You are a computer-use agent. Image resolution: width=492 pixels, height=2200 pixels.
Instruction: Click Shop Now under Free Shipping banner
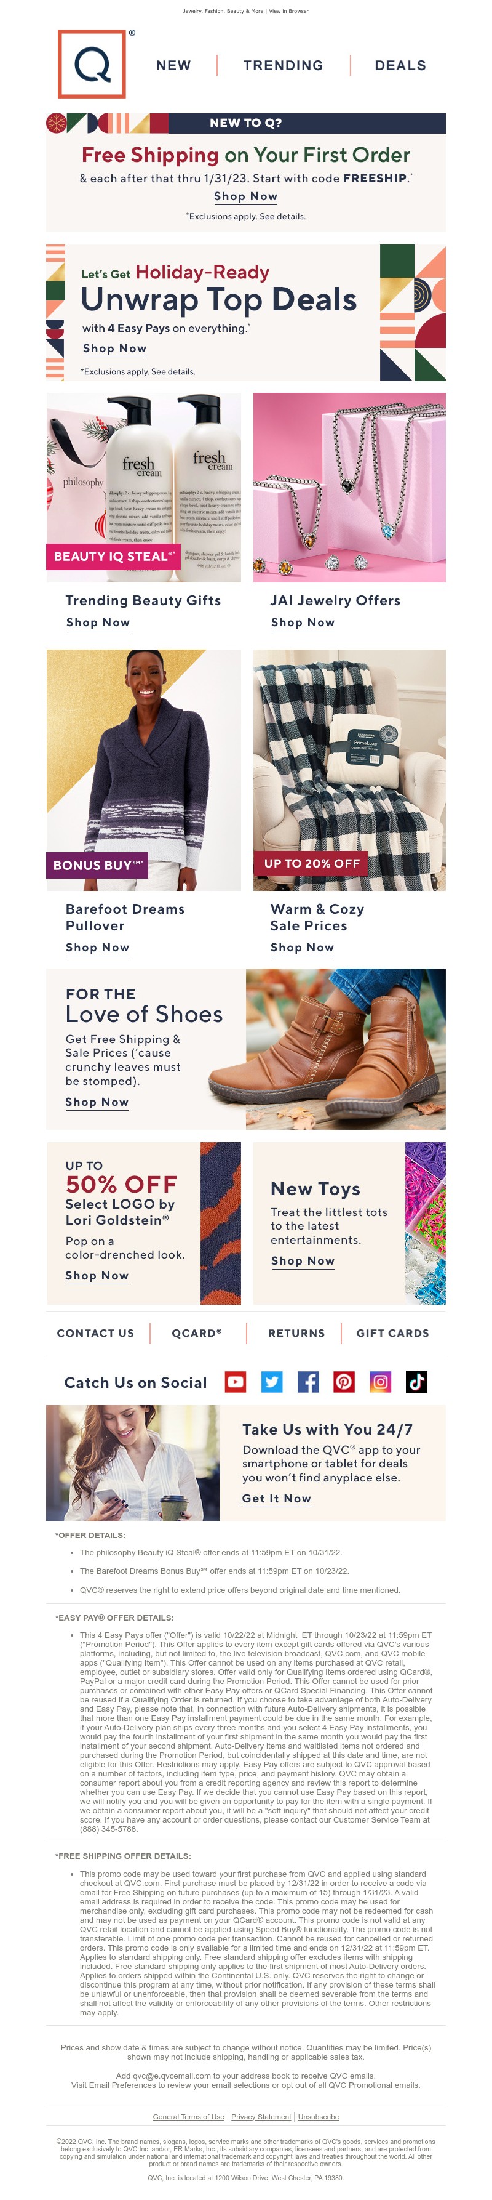[x=245, y=196]
